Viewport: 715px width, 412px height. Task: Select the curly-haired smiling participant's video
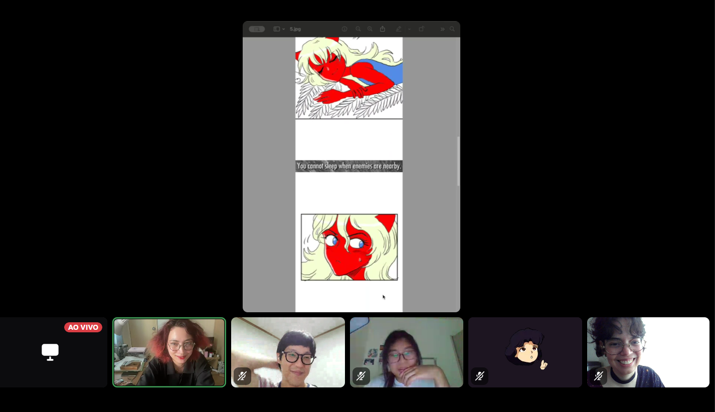click(648, 352)
